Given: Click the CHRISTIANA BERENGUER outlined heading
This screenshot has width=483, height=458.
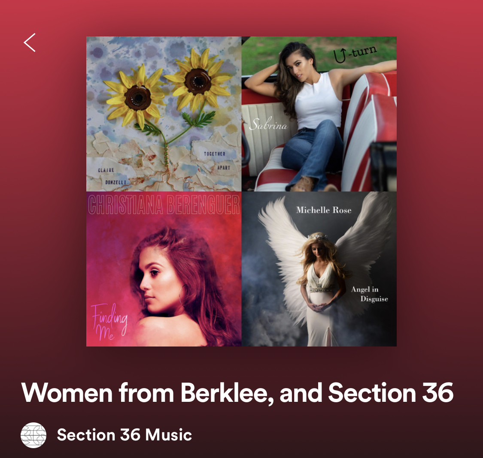Looking at the screenshot, I should click(164, 205).
